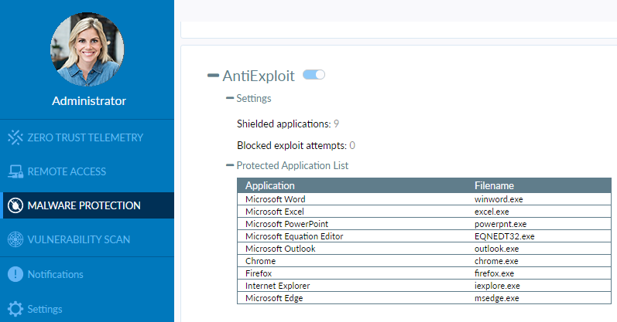The image size is (617, 322).
Task: Click the Zero Trust Telemetry icon
Action: [15, 137]
